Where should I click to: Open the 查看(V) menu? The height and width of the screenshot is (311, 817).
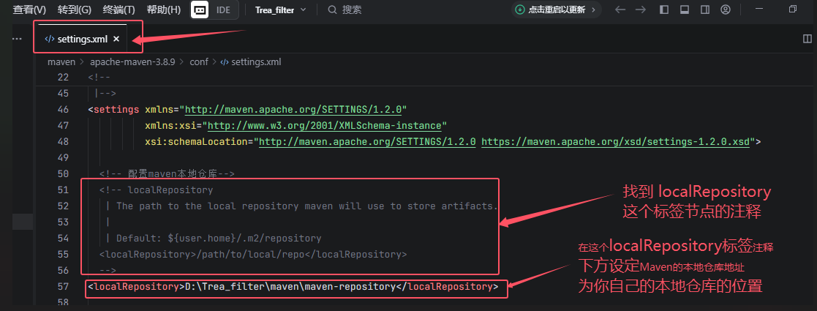pos(29,10)
